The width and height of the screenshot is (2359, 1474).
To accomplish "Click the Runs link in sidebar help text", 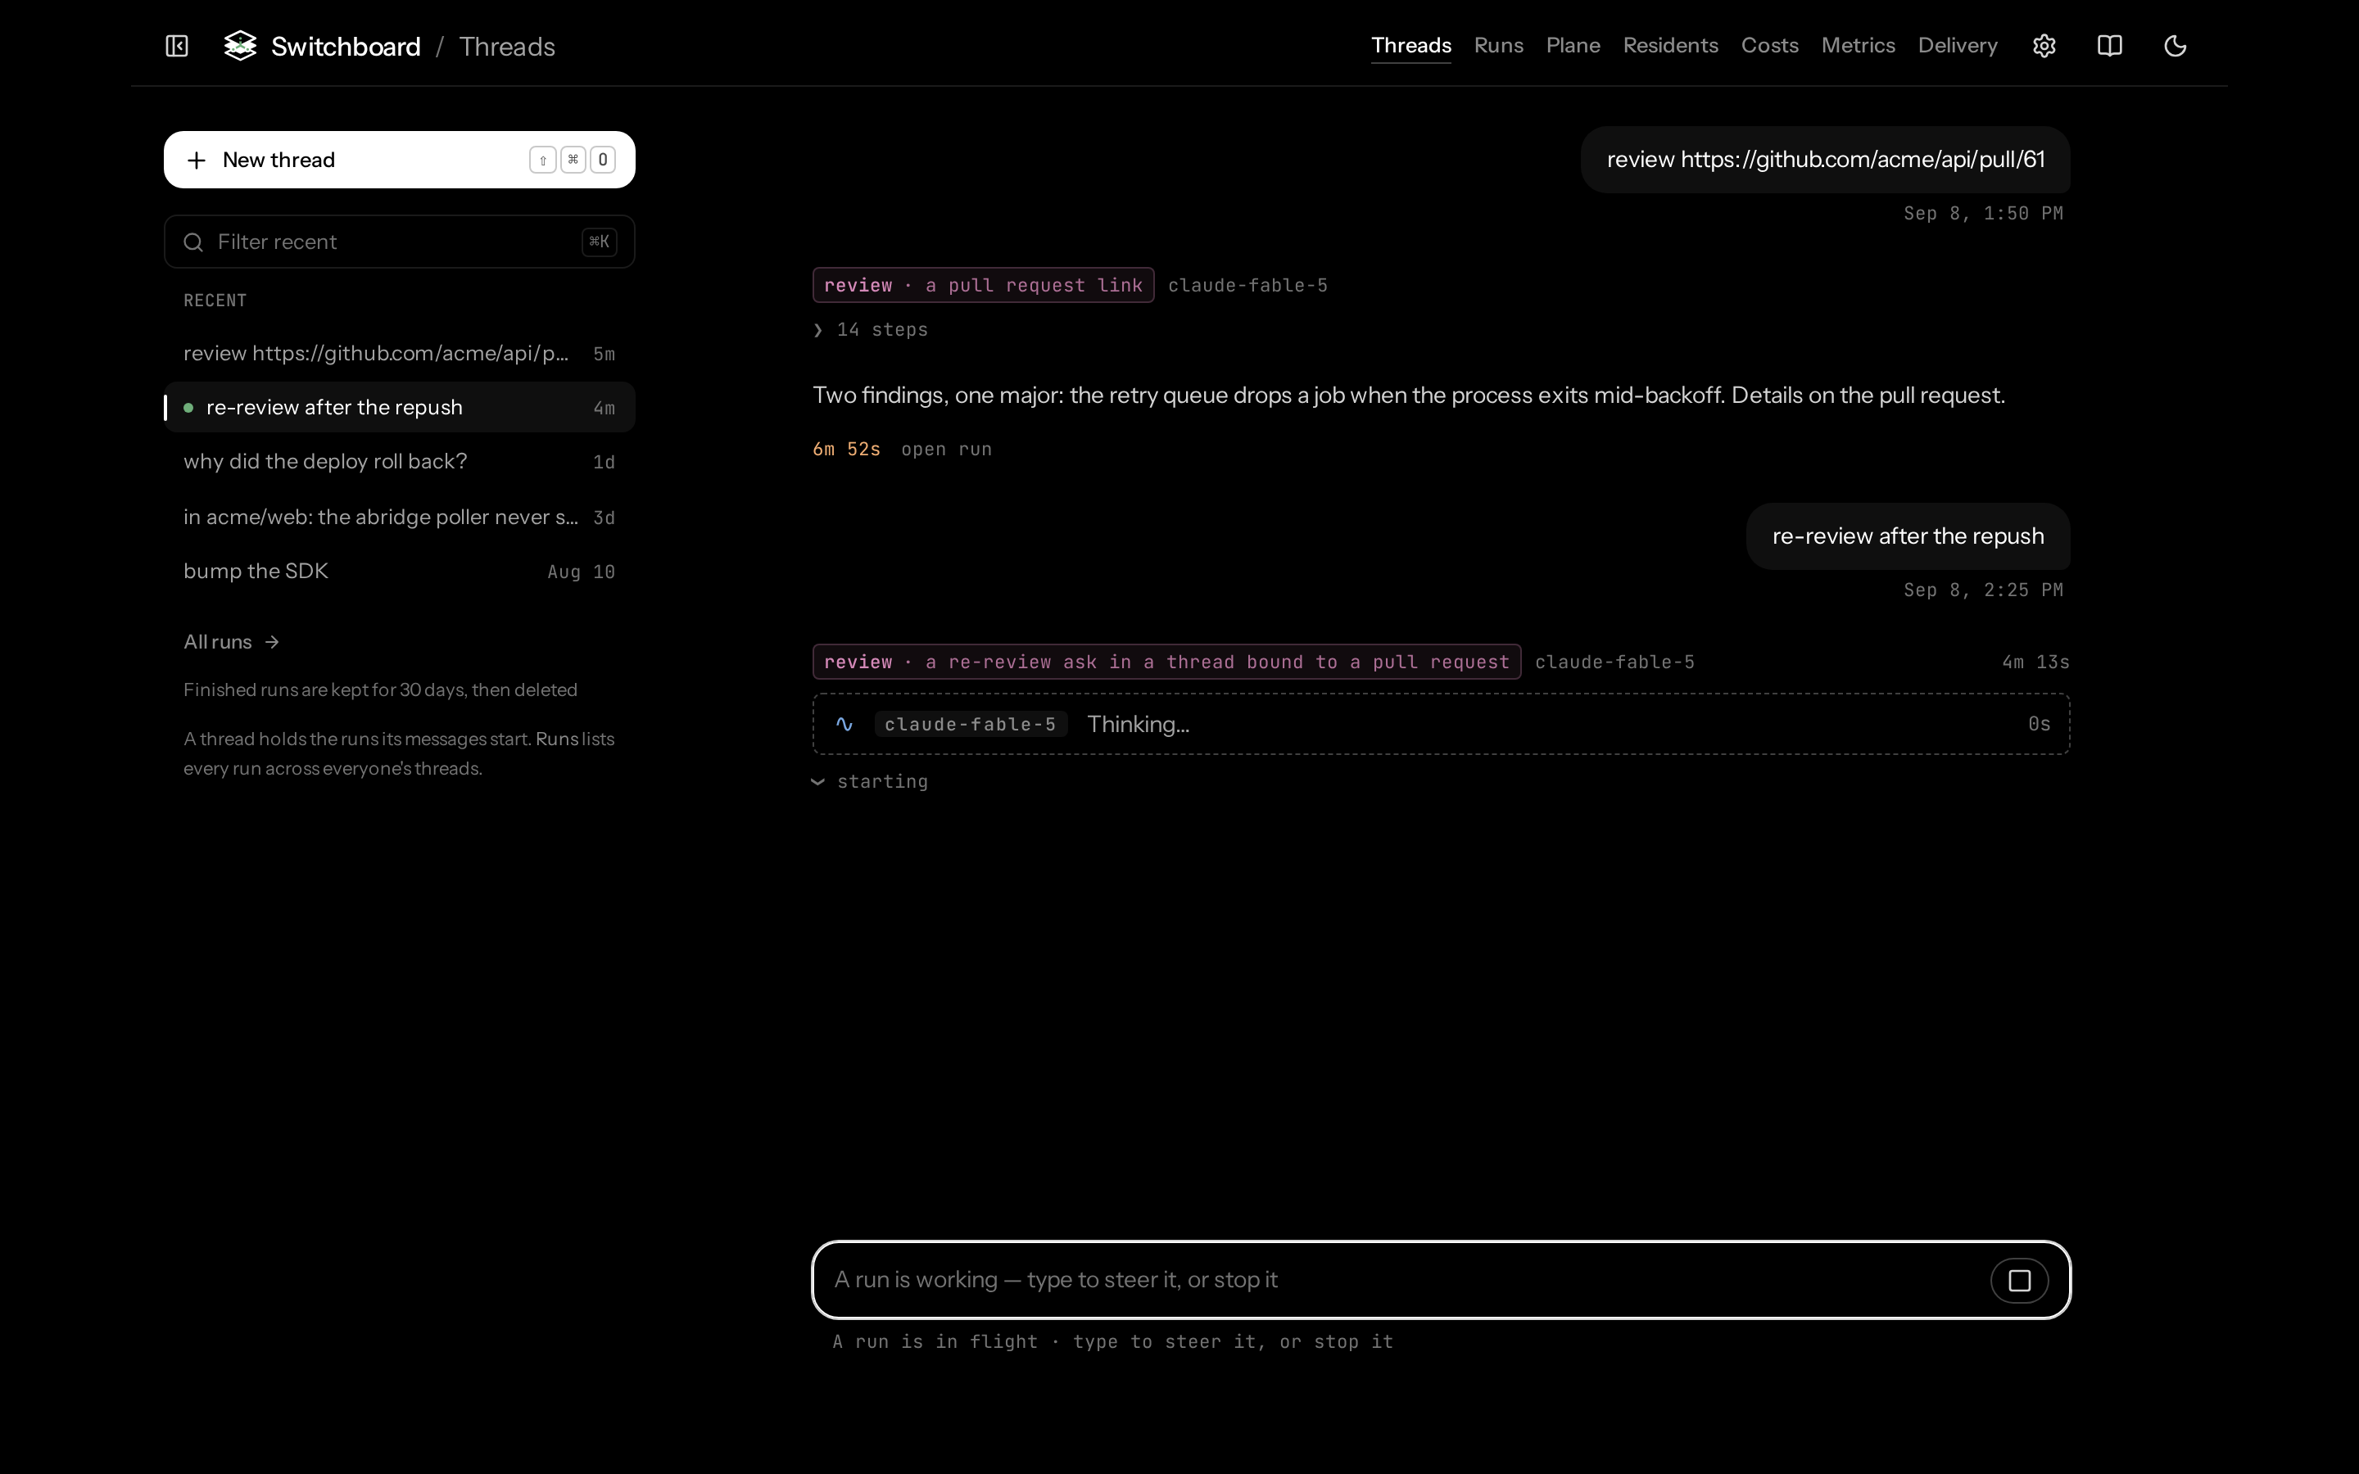I will pos(557,739).
